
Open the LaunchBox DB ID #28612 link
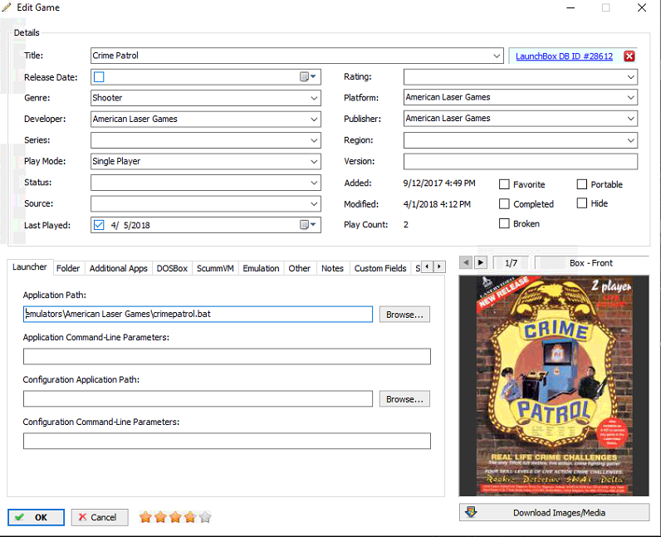tap(564, 56)
